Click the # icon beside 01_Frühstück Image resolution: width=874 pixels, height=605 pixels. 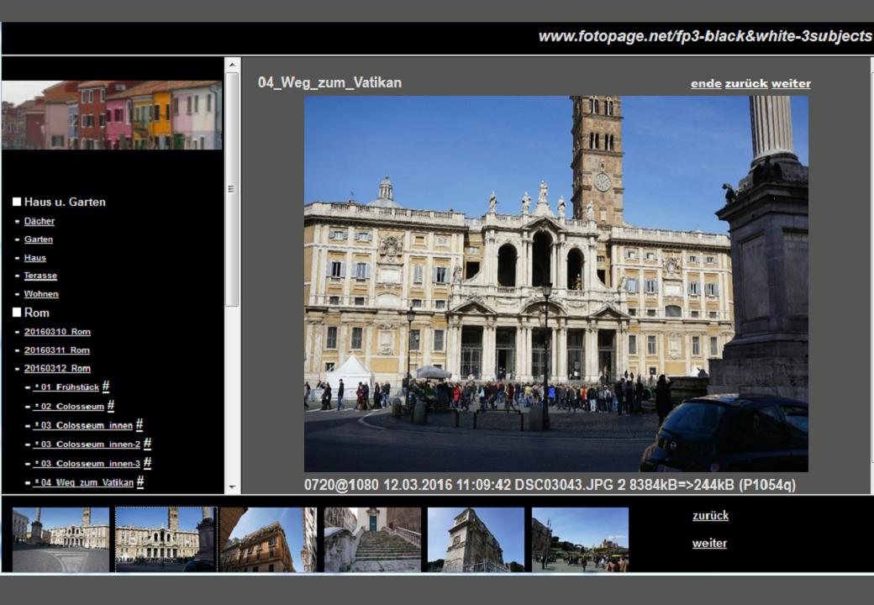[x=106, y=386]
